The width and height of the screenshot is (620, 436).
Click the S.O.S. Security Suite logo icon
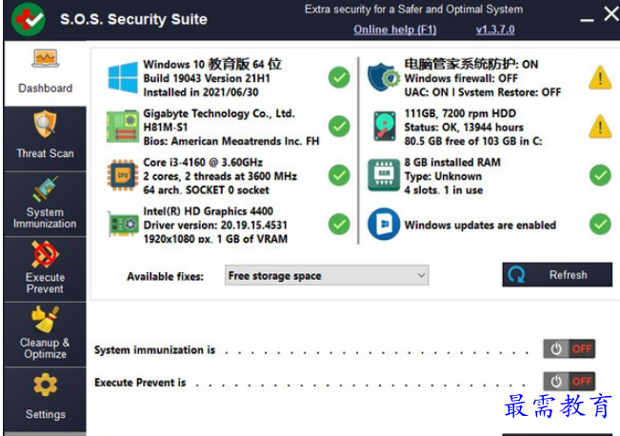tap(28, 19)
